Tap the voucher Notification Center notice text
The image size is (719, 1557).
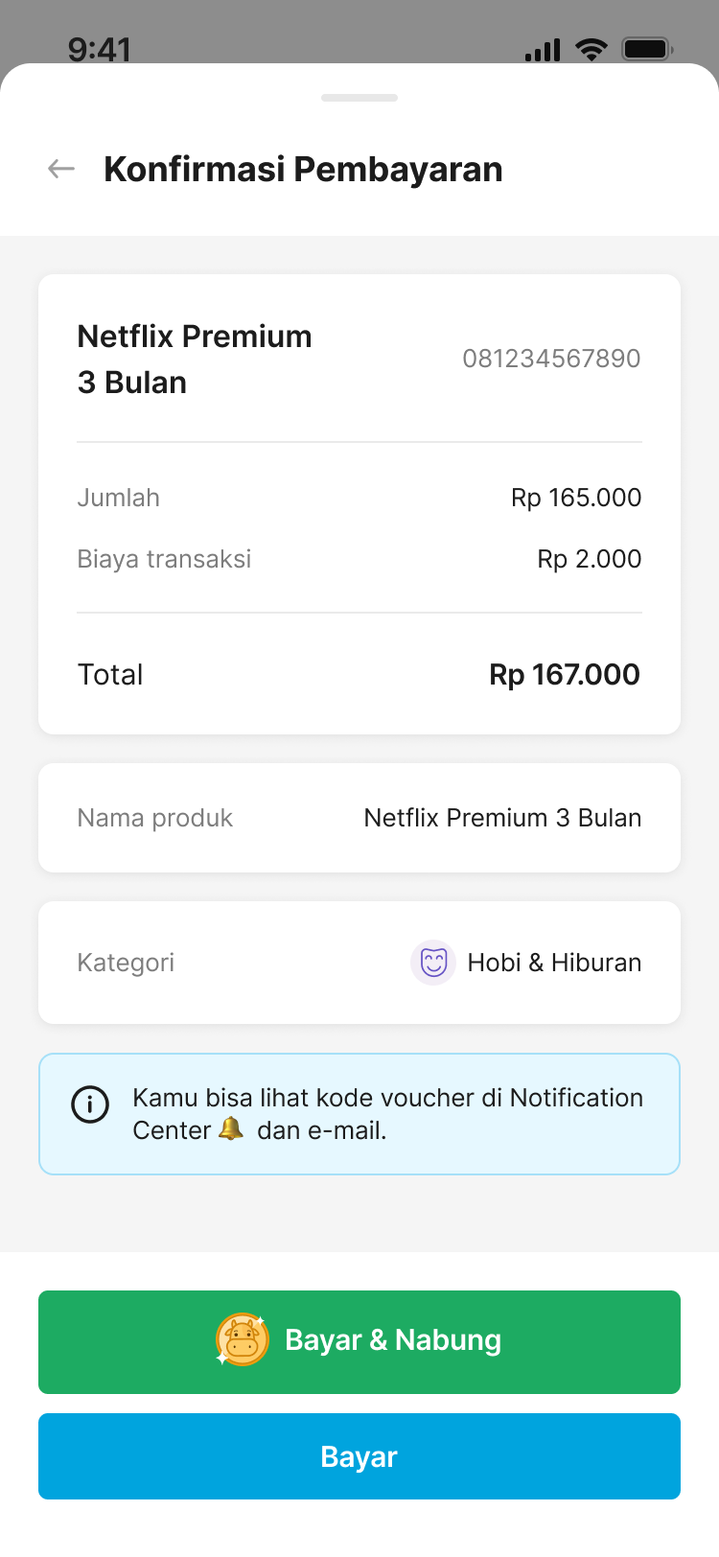387,1114
